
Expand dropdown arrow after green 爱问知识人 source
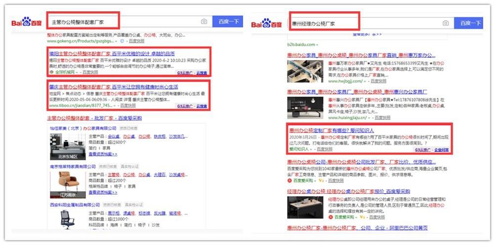[311, 149]
